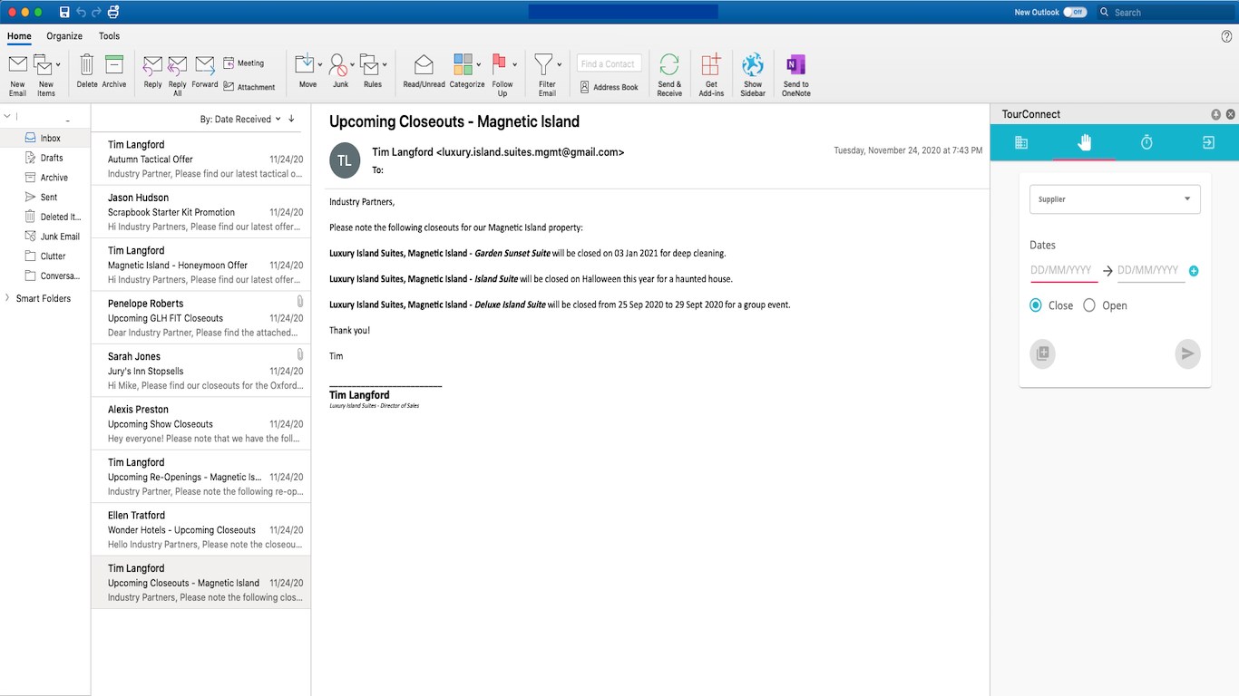This screenshot has width=1239, height=696.
Task: Click the TourConnect send arrow button
Action: (1187, 353)
